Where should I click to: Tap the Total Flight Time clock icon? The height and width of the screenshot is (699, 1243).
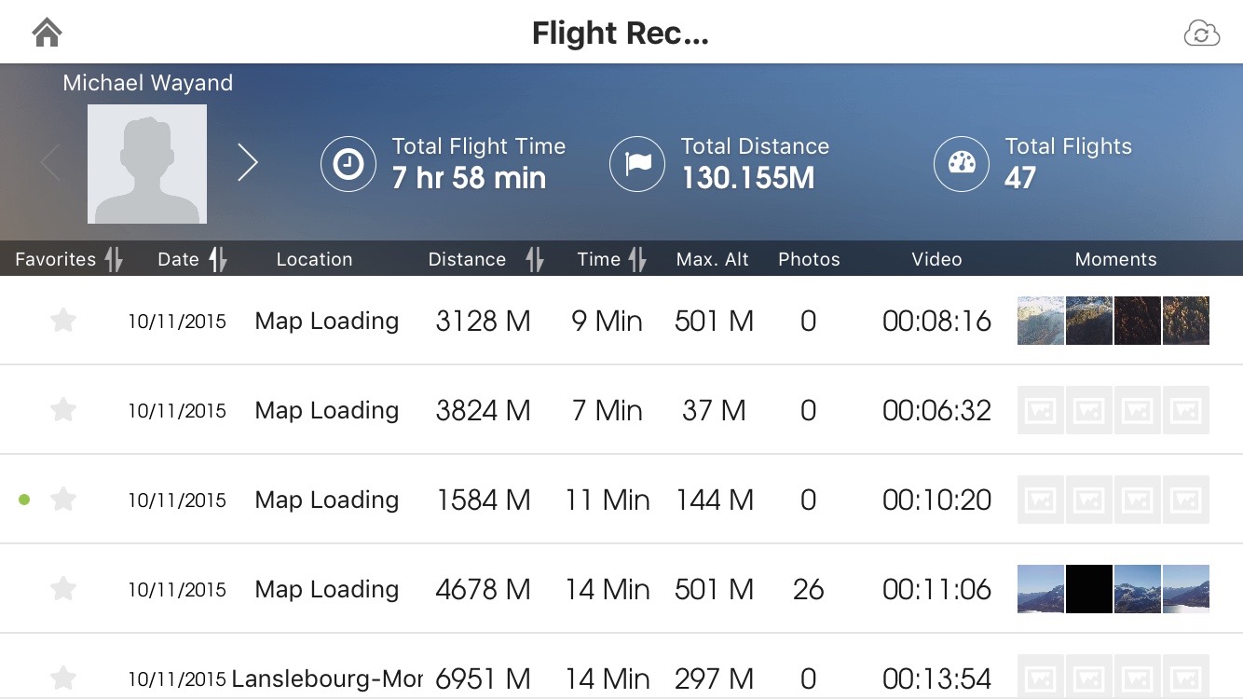click(348, 164)
